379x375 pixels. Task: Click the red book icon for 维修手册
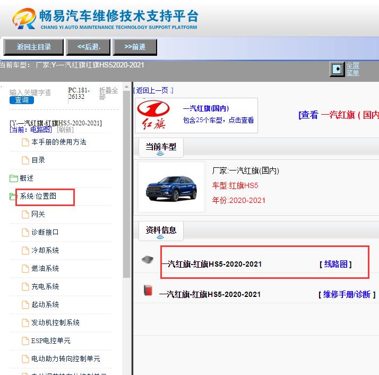148,290
